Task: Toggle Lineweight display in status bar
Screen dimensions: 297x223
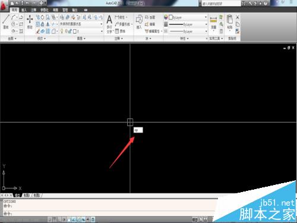Action: tap(88, 219)
